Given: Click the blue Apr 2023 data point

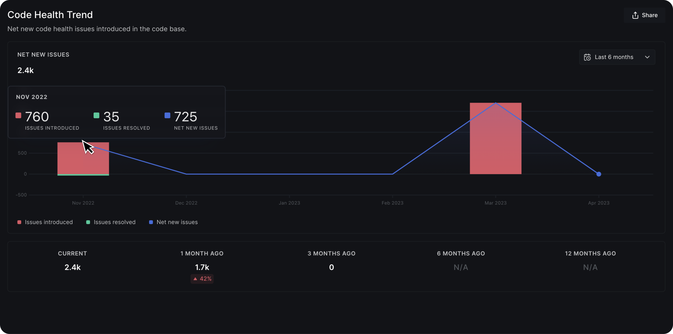Looking at the screenshot, I should coord(599,174).
